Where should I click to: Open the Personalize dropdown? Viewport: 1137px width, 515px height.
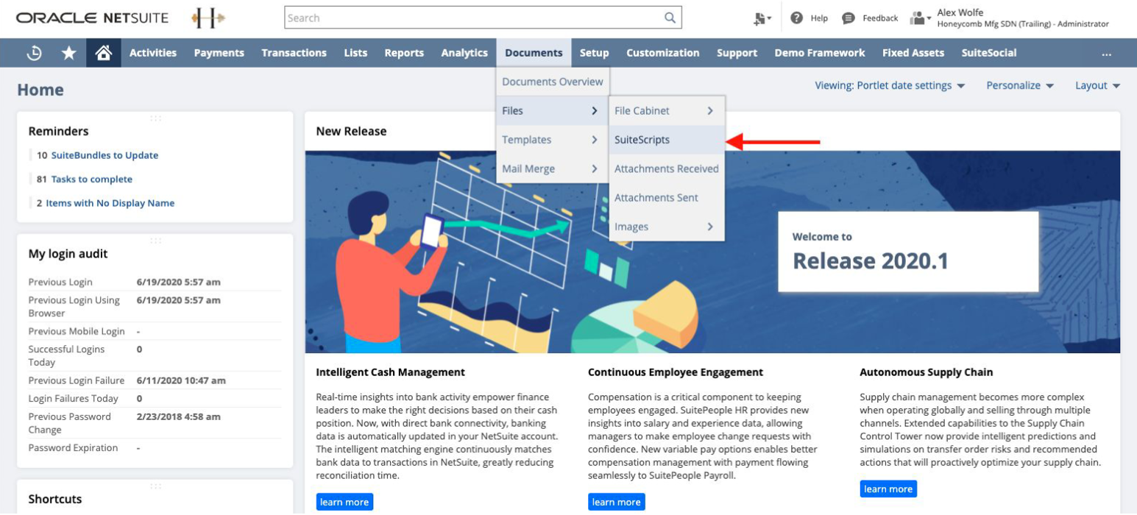click(1020, 85)
